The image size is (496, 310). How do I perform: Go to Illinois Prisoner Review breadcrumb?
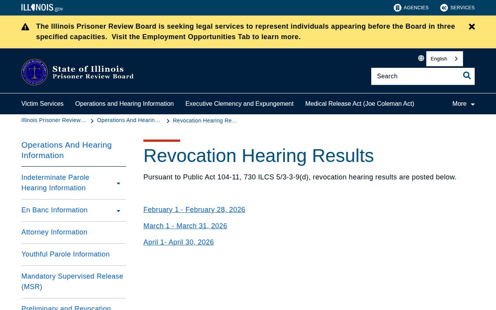point(53,120)
